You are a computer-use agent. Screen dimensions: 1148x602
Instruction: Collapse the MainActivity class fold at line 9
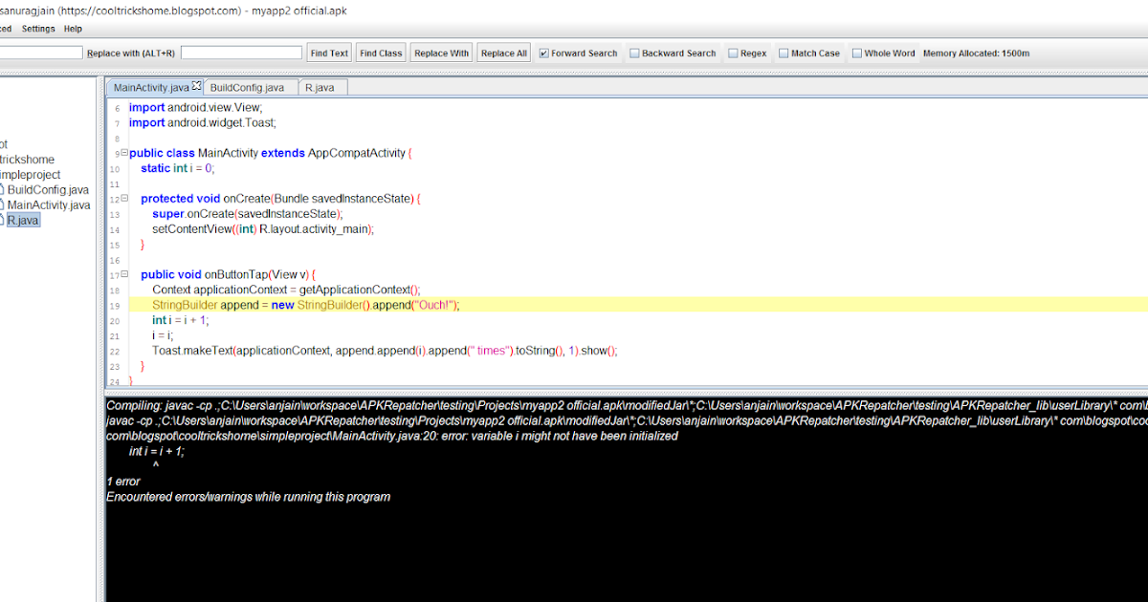123,152
